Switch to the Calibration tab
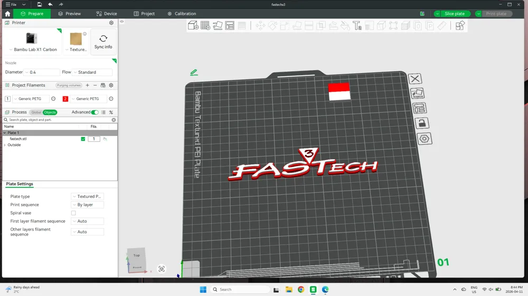This screenshot has height=296, width=528. tap(182, 14)
